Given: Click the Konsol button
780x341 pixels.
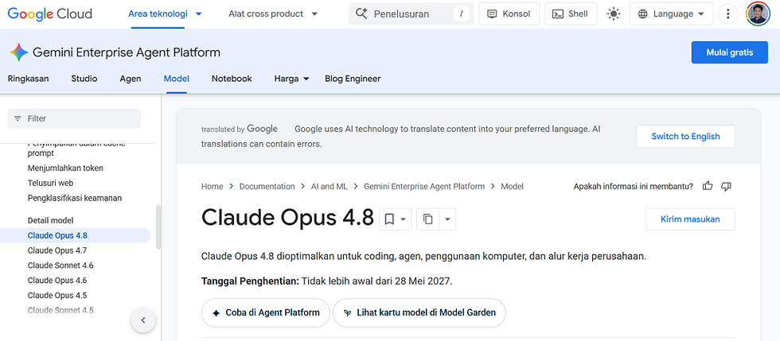Looking at the screenshot, I should [x=509, y=14].
